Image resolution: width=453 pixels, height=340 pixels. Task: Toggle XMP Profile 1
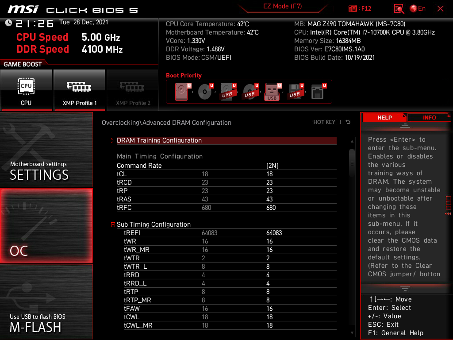tap(79, 90)
